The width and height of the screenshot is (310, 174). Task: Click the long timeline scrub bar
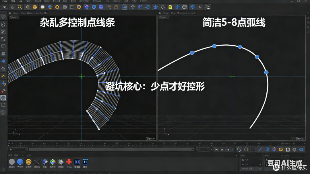coord(112,150)
